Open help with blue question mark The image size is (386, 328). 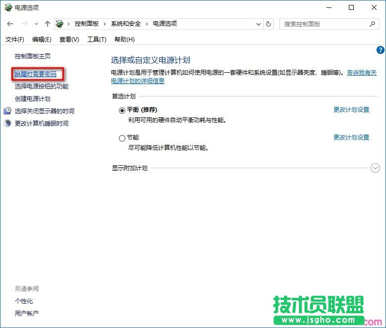click(380, 50)
